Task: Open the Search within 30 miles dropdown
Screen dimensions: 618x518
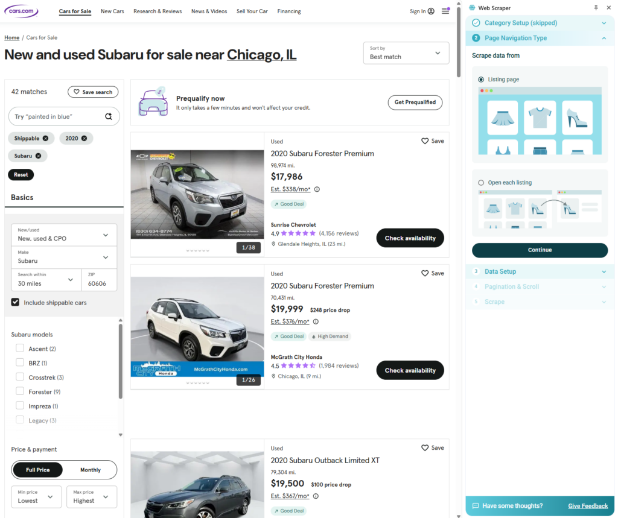Action: tap(46, 279)
